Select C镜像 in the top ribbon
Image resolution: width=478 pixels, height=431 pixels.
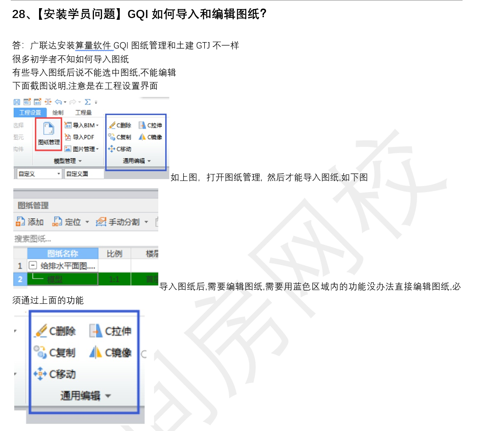tap(150, 137)
